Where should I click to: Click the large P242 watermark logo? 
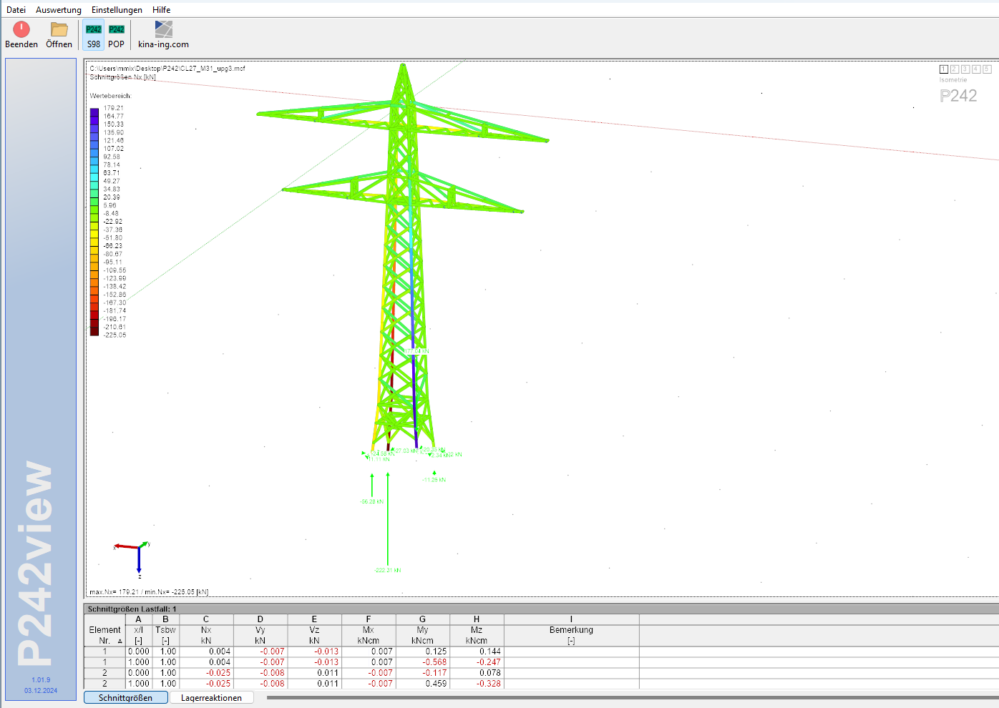pos(958,96)
